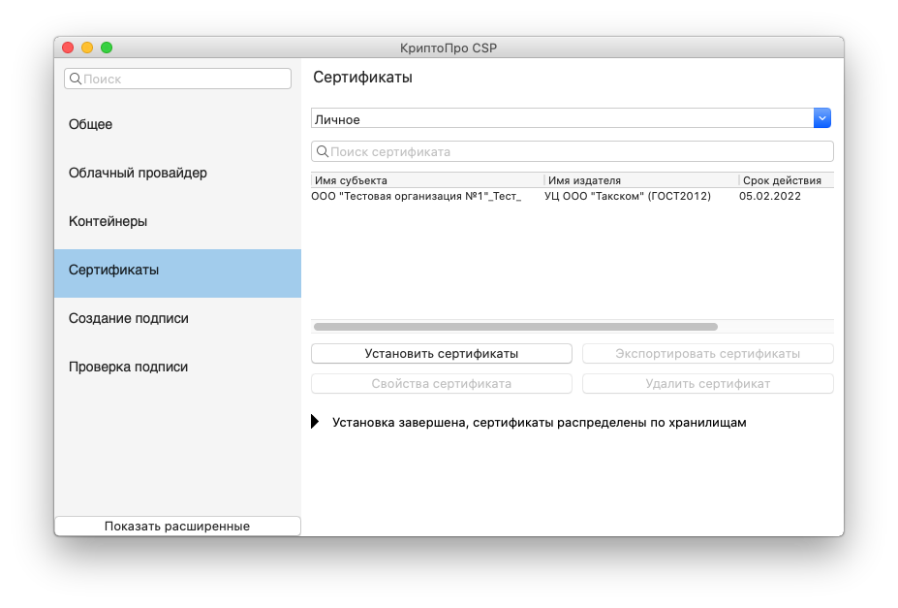Focus the Поиск сертификата field

pyautogui.click(x=573, y=151)
